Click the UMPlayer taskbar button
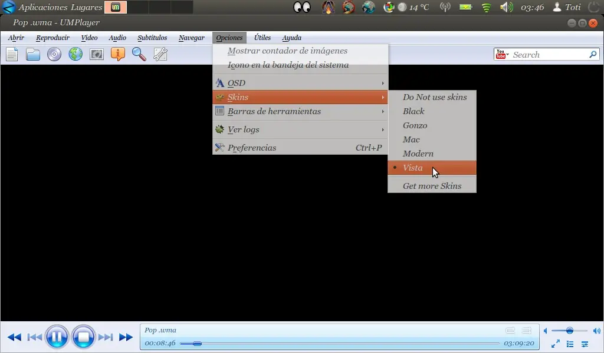Screen dimensions: 604x353 coord(116,7)
